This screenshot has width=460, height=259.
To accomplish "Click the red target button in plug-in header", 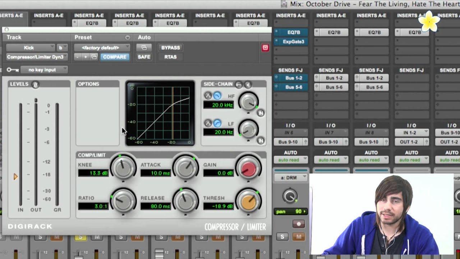I will click(x=265, y=47).
